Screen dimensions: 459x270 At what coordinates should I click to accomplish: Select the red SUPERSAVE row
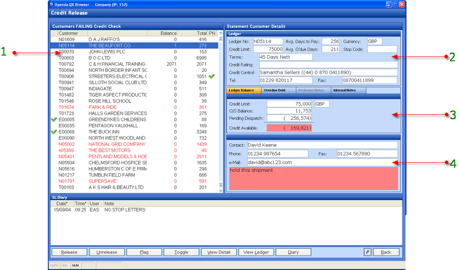click(x=134, y=181)
